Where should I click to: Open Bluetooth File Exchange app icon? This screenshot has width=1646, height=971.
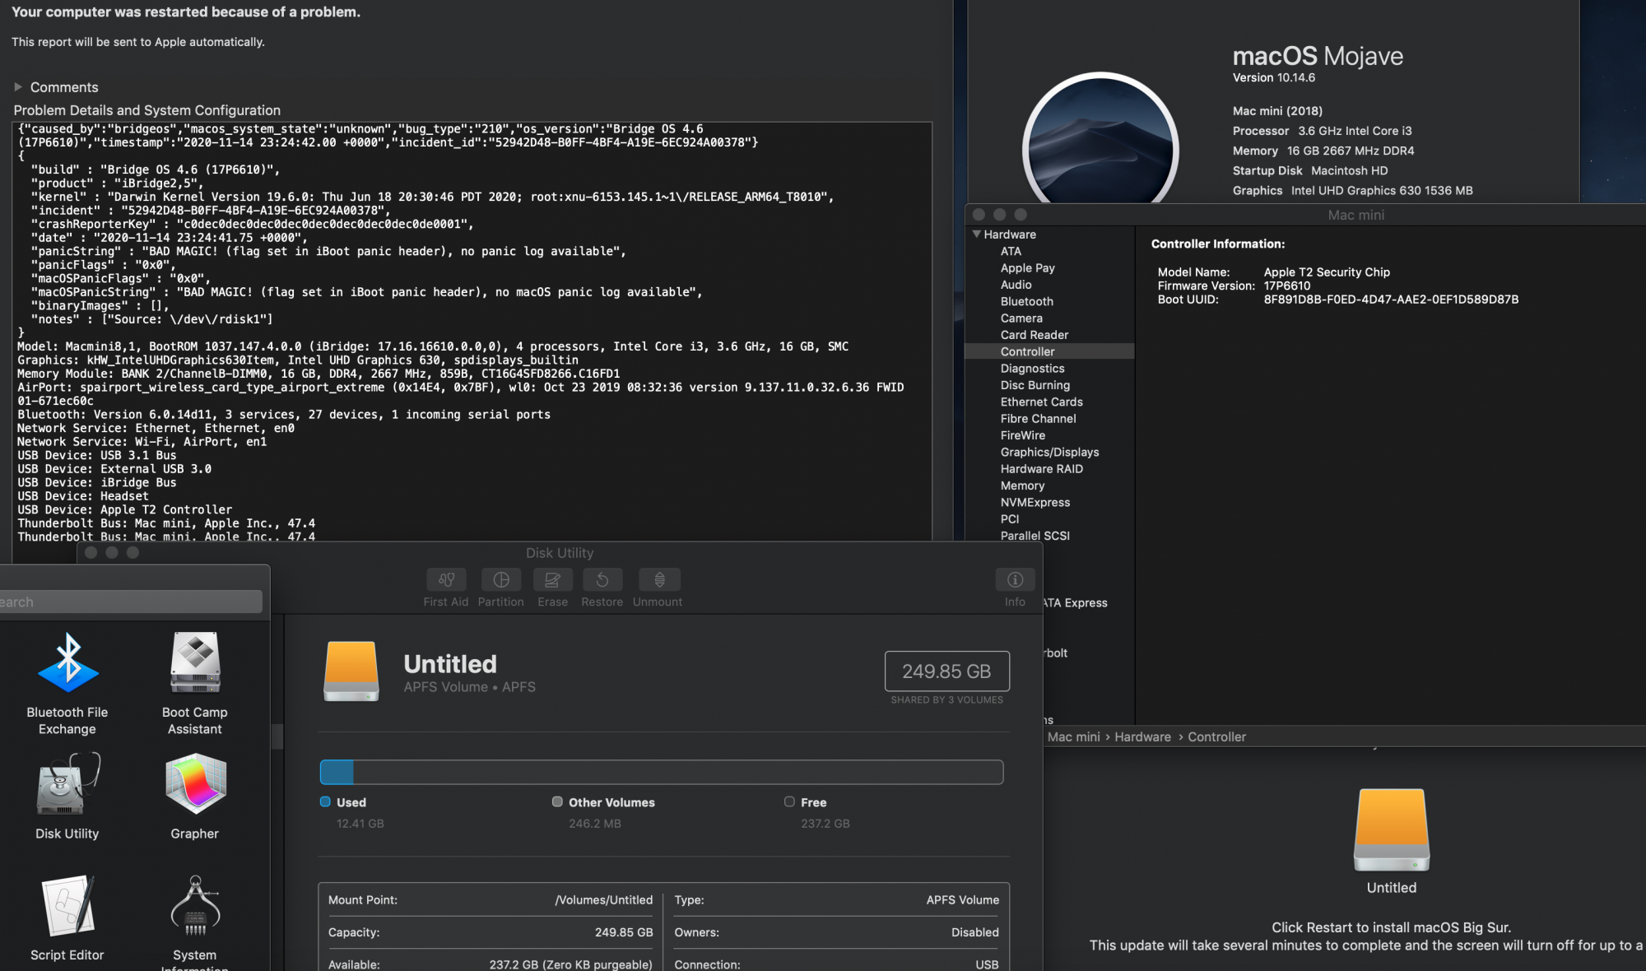[x=67, y=663]
